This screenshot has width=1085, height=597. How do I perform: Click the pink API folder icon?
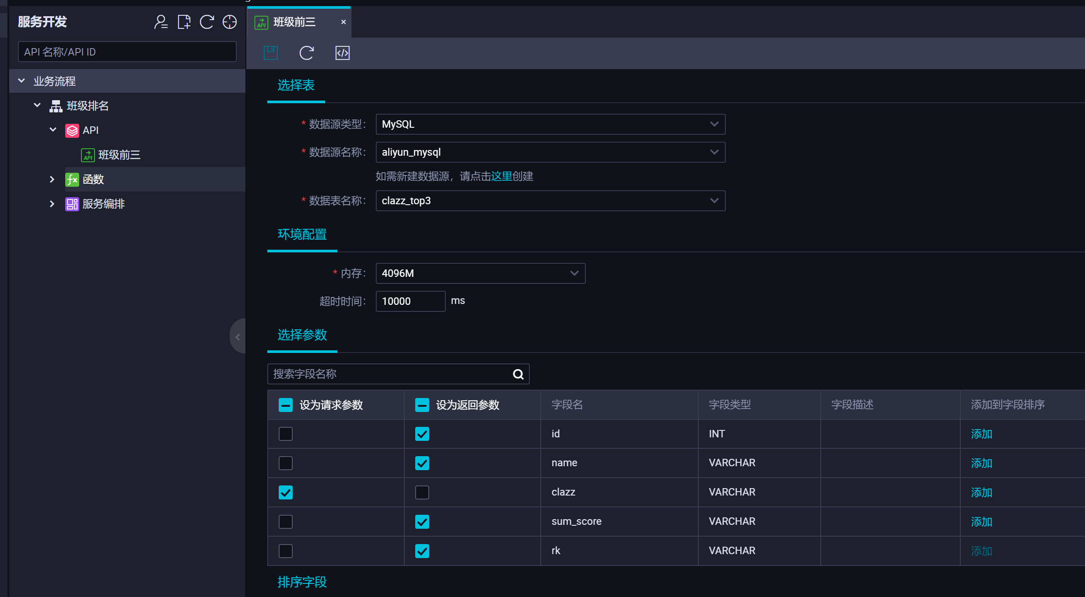[72, 130]
